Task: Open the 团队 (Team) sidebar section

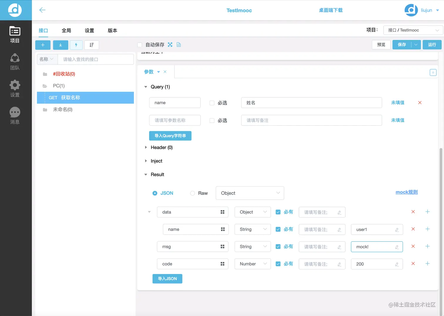Action: [x=15, y=62]
